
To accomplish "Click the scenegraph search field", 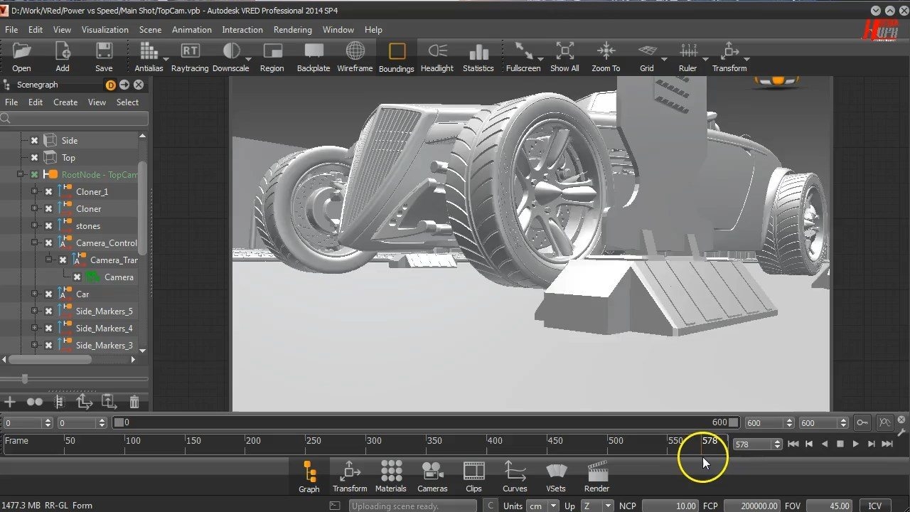I will pyautogui.click(x=75, y=119).
